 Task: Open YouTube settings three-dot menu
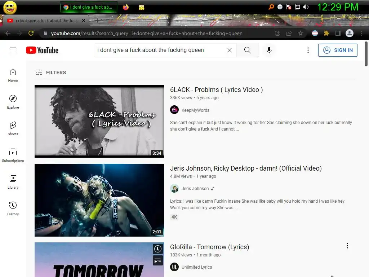coord(308,50)
